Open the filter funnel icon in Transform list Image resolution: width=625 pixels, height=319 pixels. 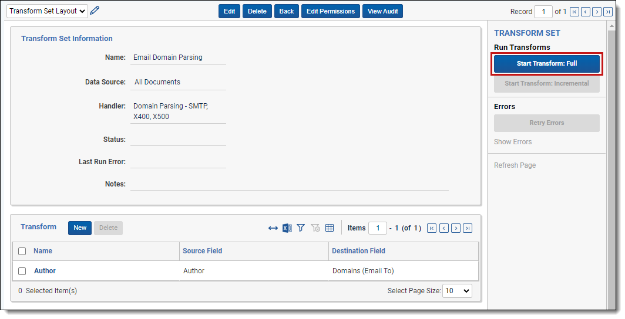301,228
